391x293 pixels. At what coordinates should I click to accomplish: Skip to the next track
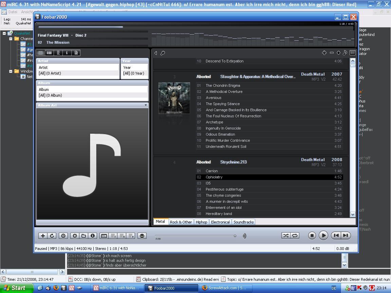346,235
